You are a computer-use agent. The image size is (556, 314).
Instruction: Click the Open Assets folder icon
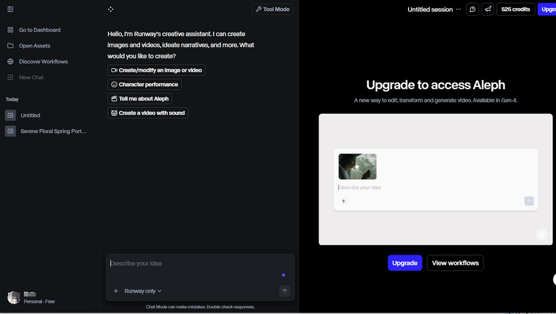(x=10, y=46)
